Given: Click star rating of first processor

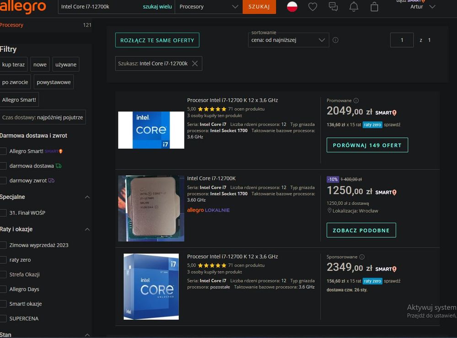Looking at the screenshot, I should point(212,109).
